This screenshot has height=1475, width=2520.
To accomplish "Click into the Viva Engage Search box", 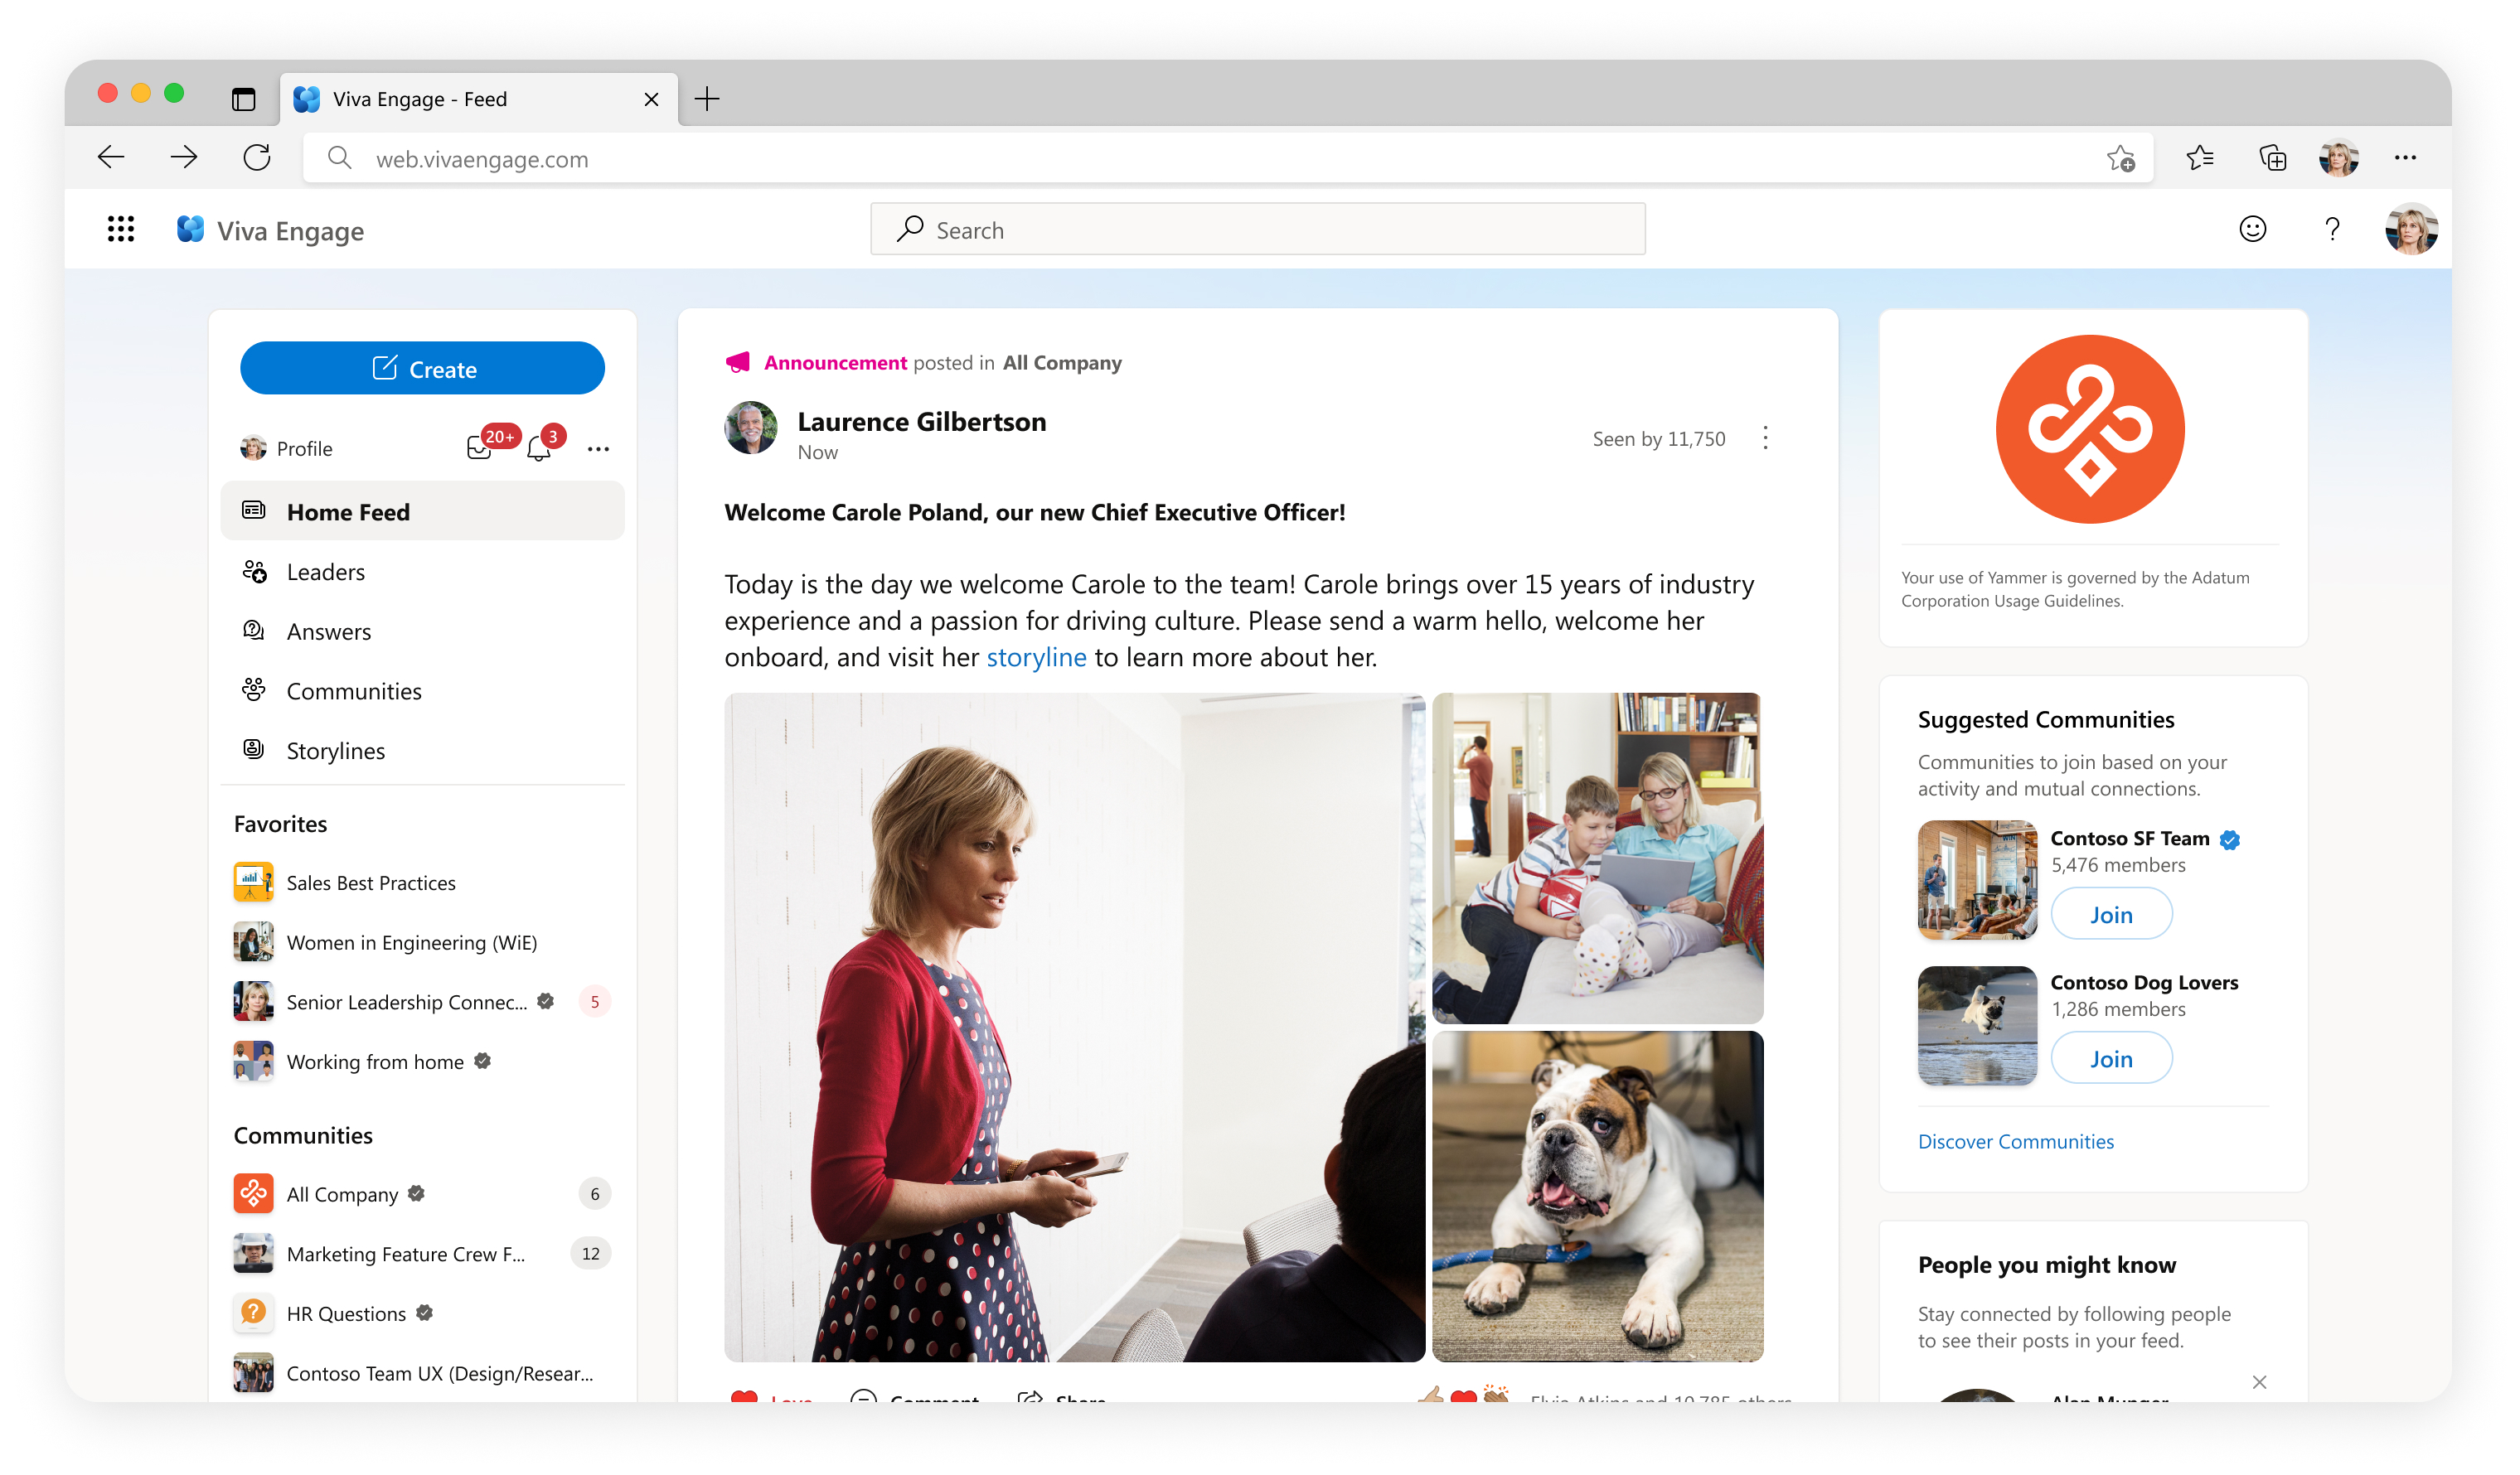I will pyautogui.click(x=1257, y=230).
